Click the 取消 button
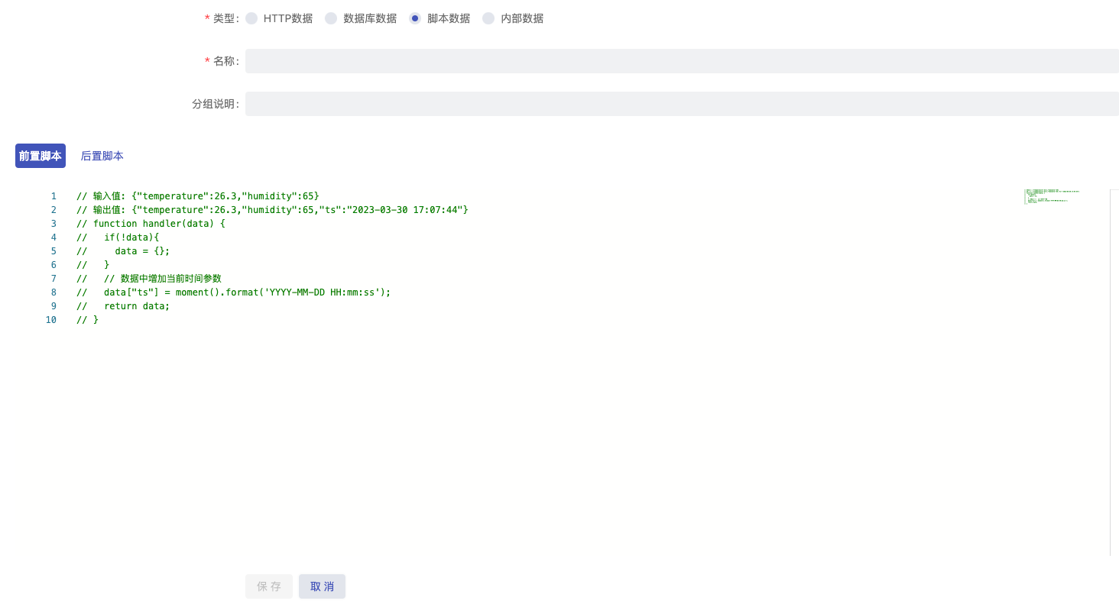1119x604 pixels. click(x=322, y=586)
